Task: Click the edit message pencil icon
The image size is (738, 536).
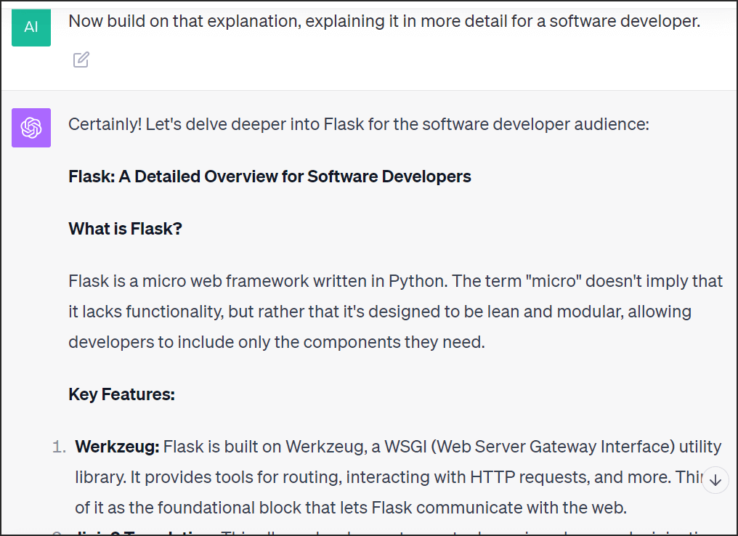Action: (x=81, y=60)
